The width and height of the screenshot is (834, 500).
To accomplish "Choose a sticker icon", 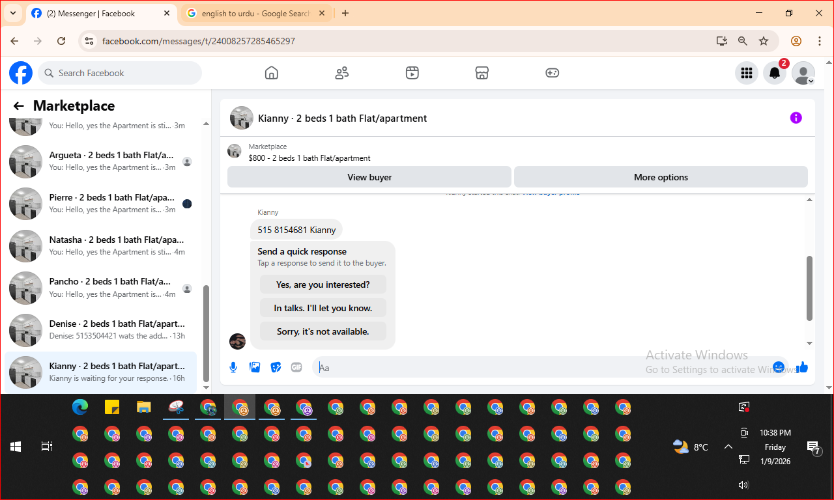I will [x=276, y=367].
